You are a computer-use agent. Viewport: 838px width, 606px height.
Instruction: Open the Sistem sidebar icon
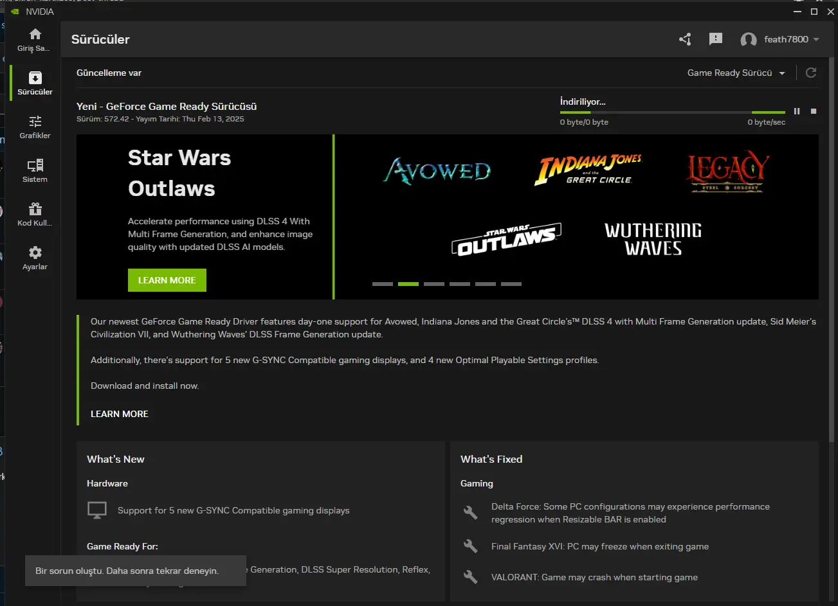35,165
